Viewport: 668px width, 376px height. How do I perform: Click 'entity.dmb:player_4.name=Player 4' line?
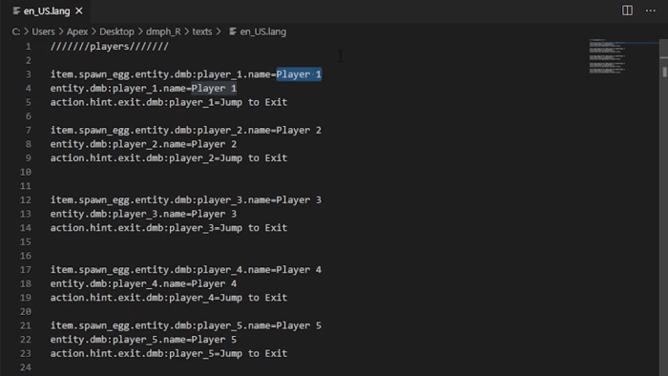143,284
